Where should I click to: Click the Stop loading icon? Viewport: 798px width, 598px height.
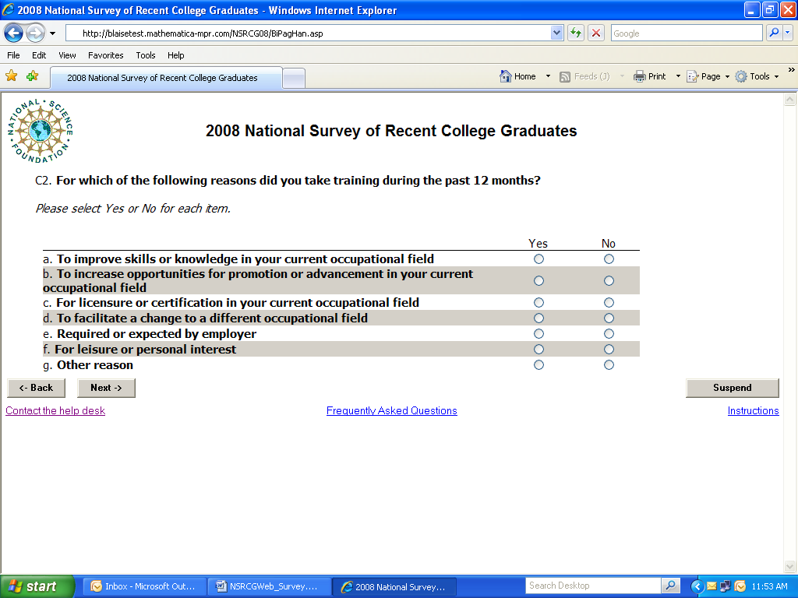[x=596, y=33]
